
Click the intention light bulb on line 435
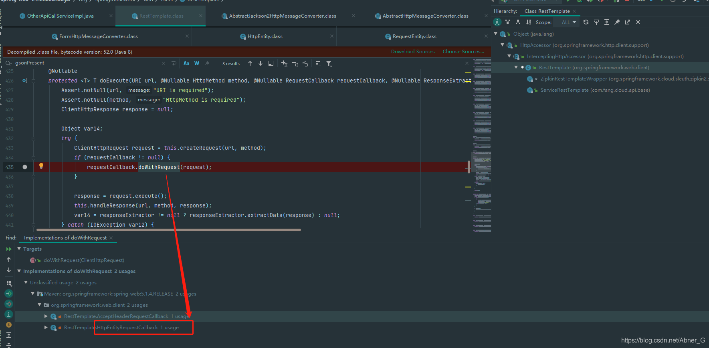coord(41,166)
